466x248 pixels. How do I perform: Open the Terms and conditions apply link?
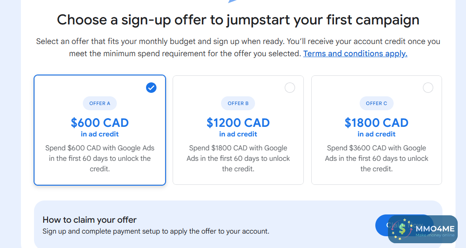click(x=355, y=54)
